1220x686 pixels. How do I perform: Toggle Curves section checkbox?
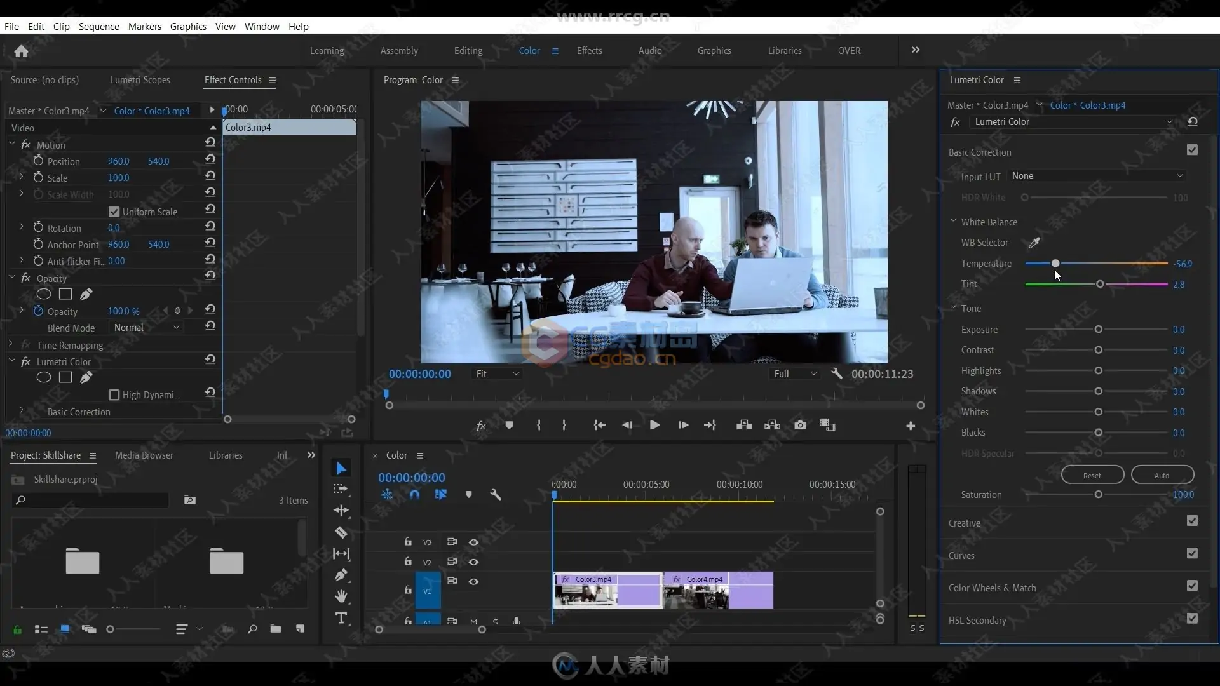(1192, 553)
